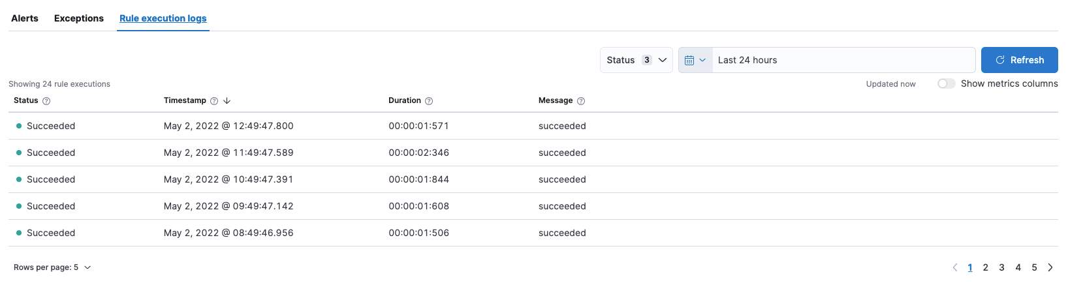The width and height of the screenshot is (1068, 285).
Task: Click the Message column help icon
Action: (x=581, y=101)
